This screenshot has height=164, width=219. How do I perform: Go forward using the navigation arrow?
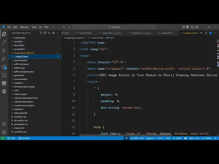[x=69, y=27]
